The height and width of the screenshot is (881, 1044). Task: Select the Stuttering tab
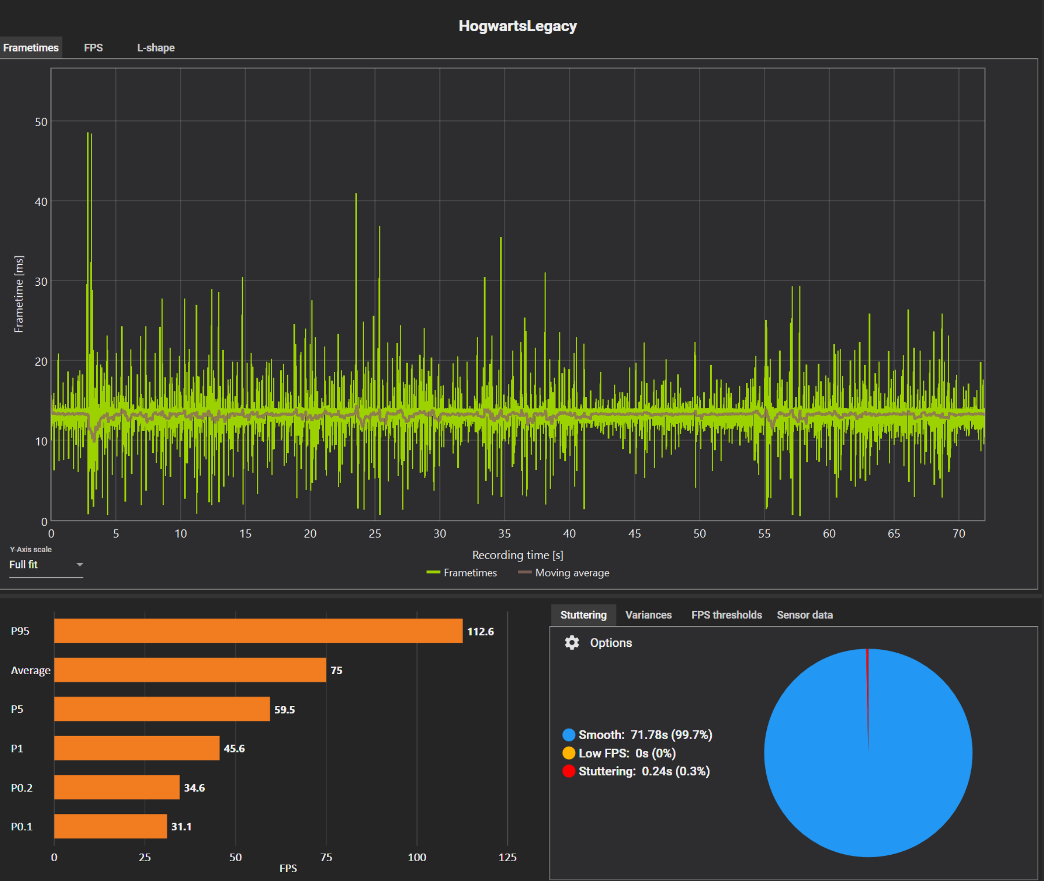tap(583, 615)
